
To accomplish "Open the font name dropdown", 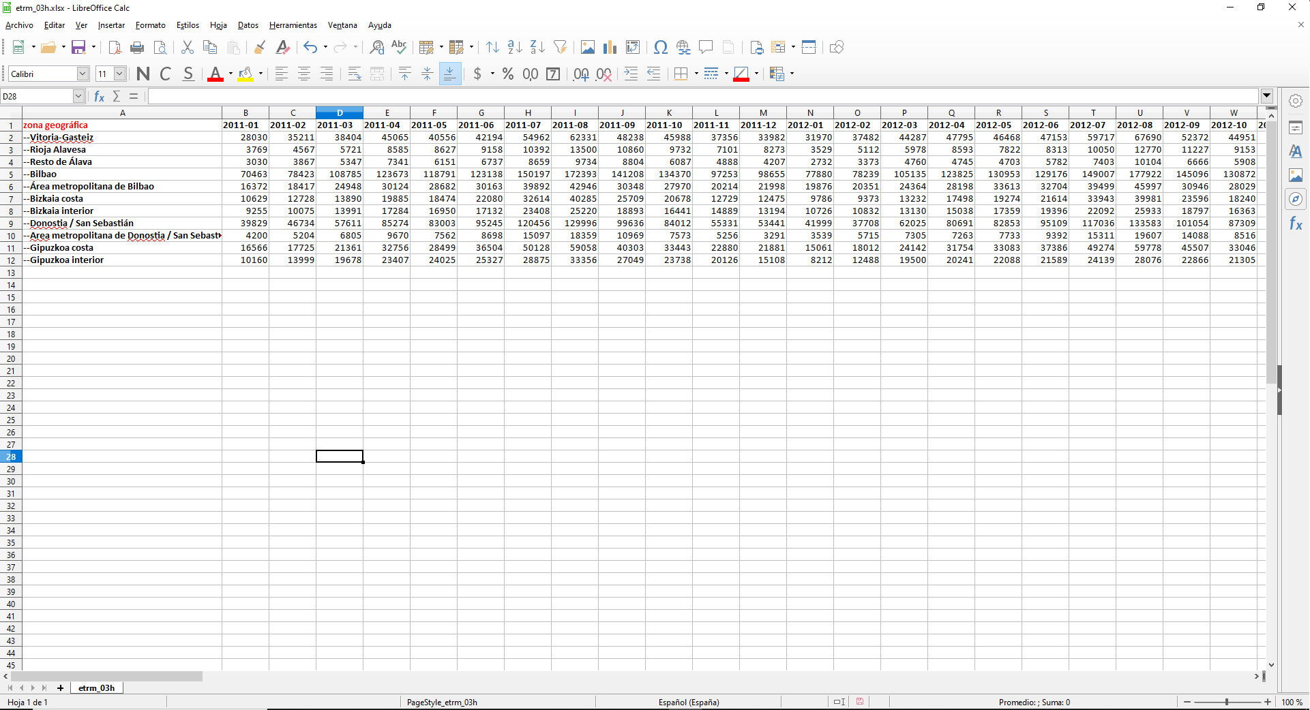I will pyautogui.click(x=82, y=73).
